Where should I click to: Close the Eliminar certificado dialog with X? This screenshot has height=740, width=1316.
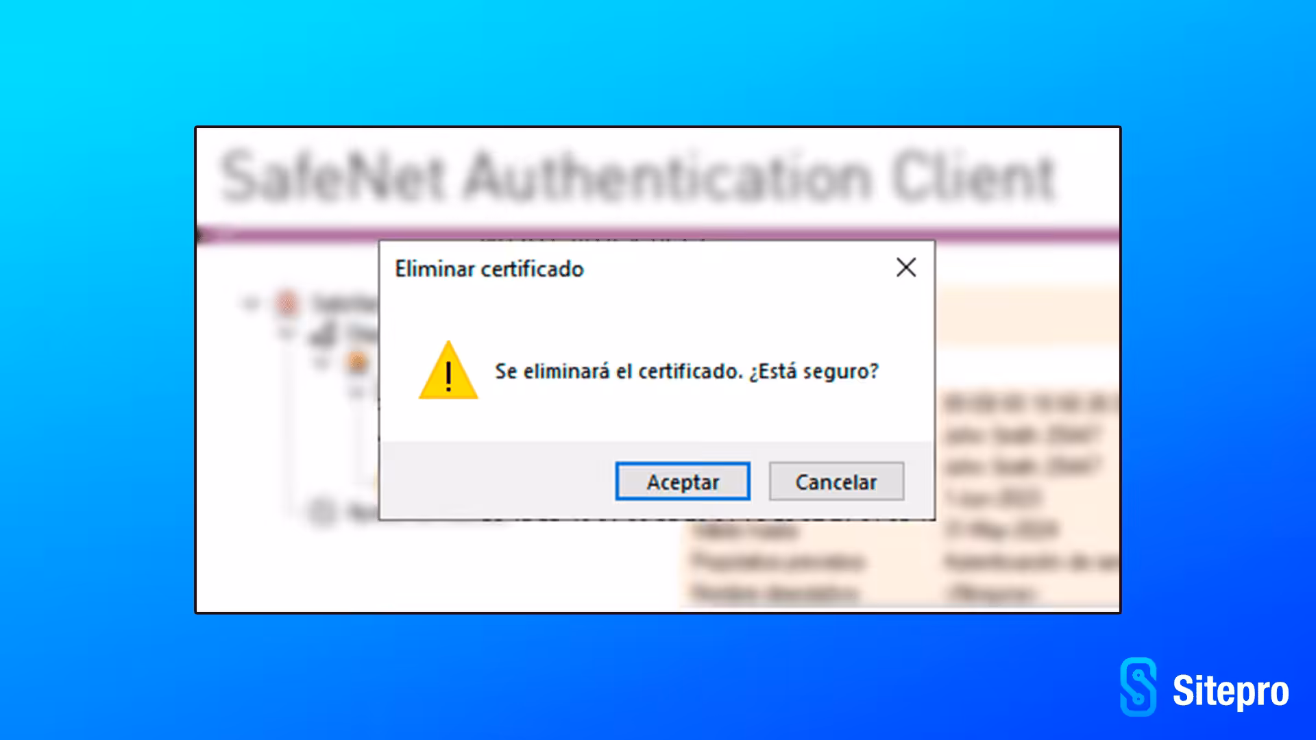[x=906, y=268]
